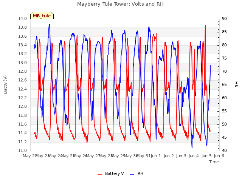Click the 45 right axis value

click(x=224, y=137)
